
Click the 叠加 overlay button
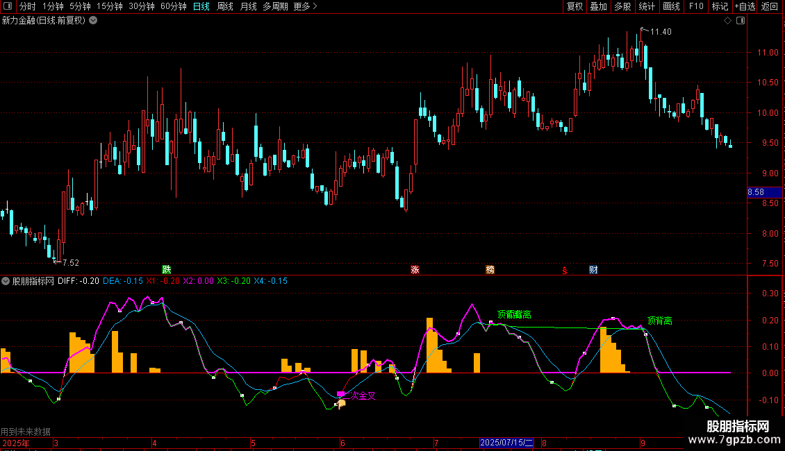(598, 6)
